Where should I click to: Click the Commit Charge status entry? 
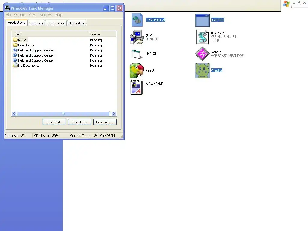92,136
